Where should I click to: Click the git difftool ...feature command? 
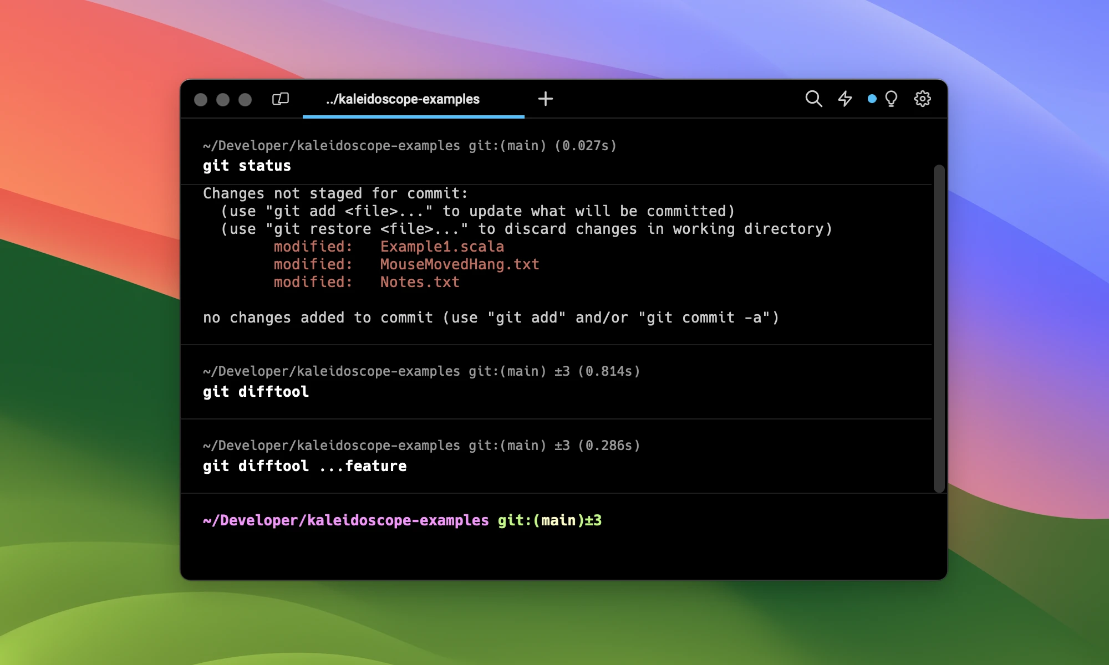tap(304, 466)
